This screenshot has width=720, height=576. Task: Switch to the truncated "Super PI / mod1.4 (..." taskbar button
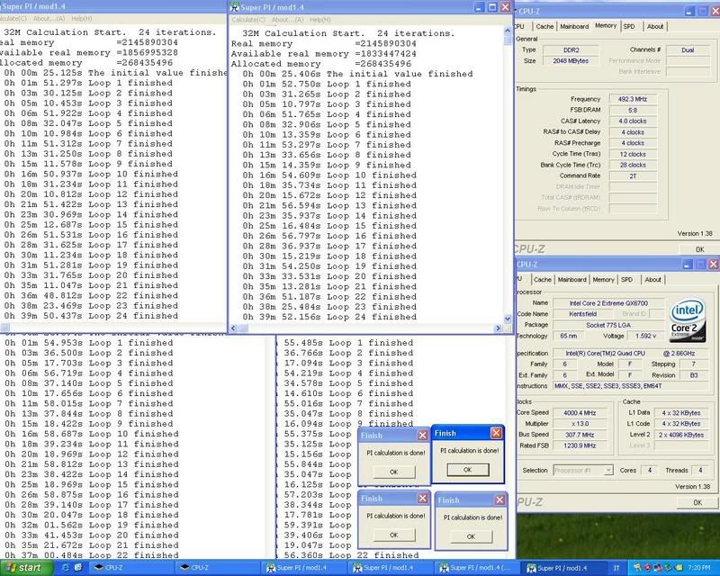pyautogui.click(x=476, y=568)
